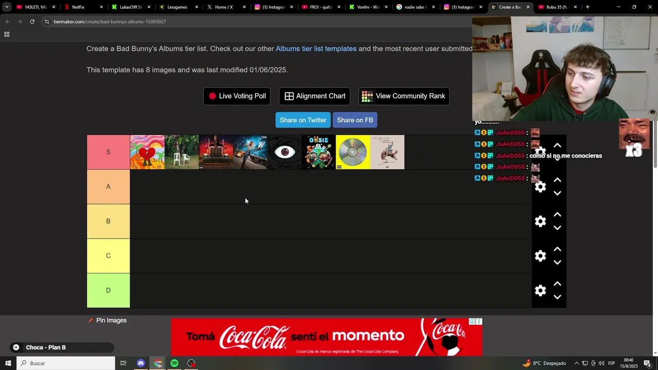The width and height of the screenshot is (658, 370).
Task: Click the Chrome icon in the taskbar
Action: pos(158,363)
